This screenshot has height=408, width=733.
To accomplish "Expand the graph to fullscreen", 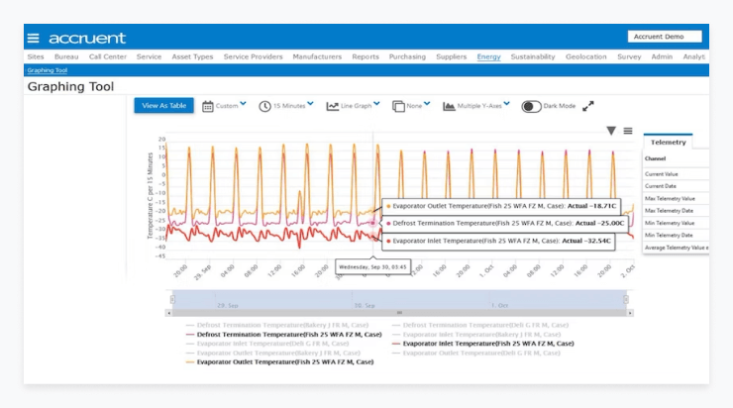I will pyautogui.click(x=588, y=106).
